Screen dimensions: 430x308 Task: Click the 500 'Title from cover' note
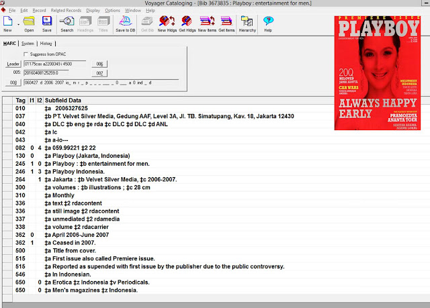[x=71, y=251]
